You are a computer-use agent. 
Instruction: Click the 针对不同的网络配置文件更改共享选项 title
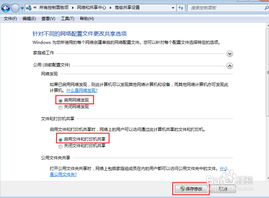[x=80, y=33]
